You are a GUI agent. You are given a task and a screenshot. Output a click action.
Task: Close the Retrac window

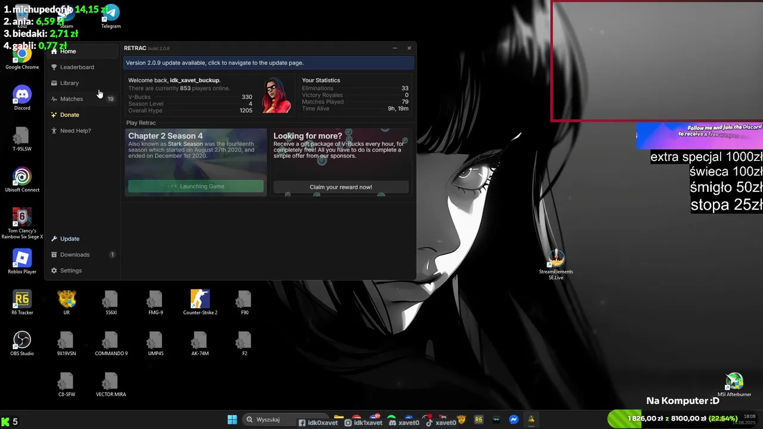click(x=409, y=48)
